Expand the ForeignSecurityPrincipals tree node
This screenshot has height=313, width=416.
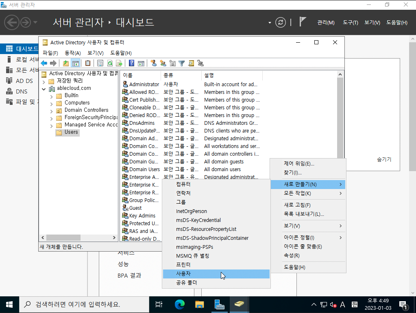52,119
